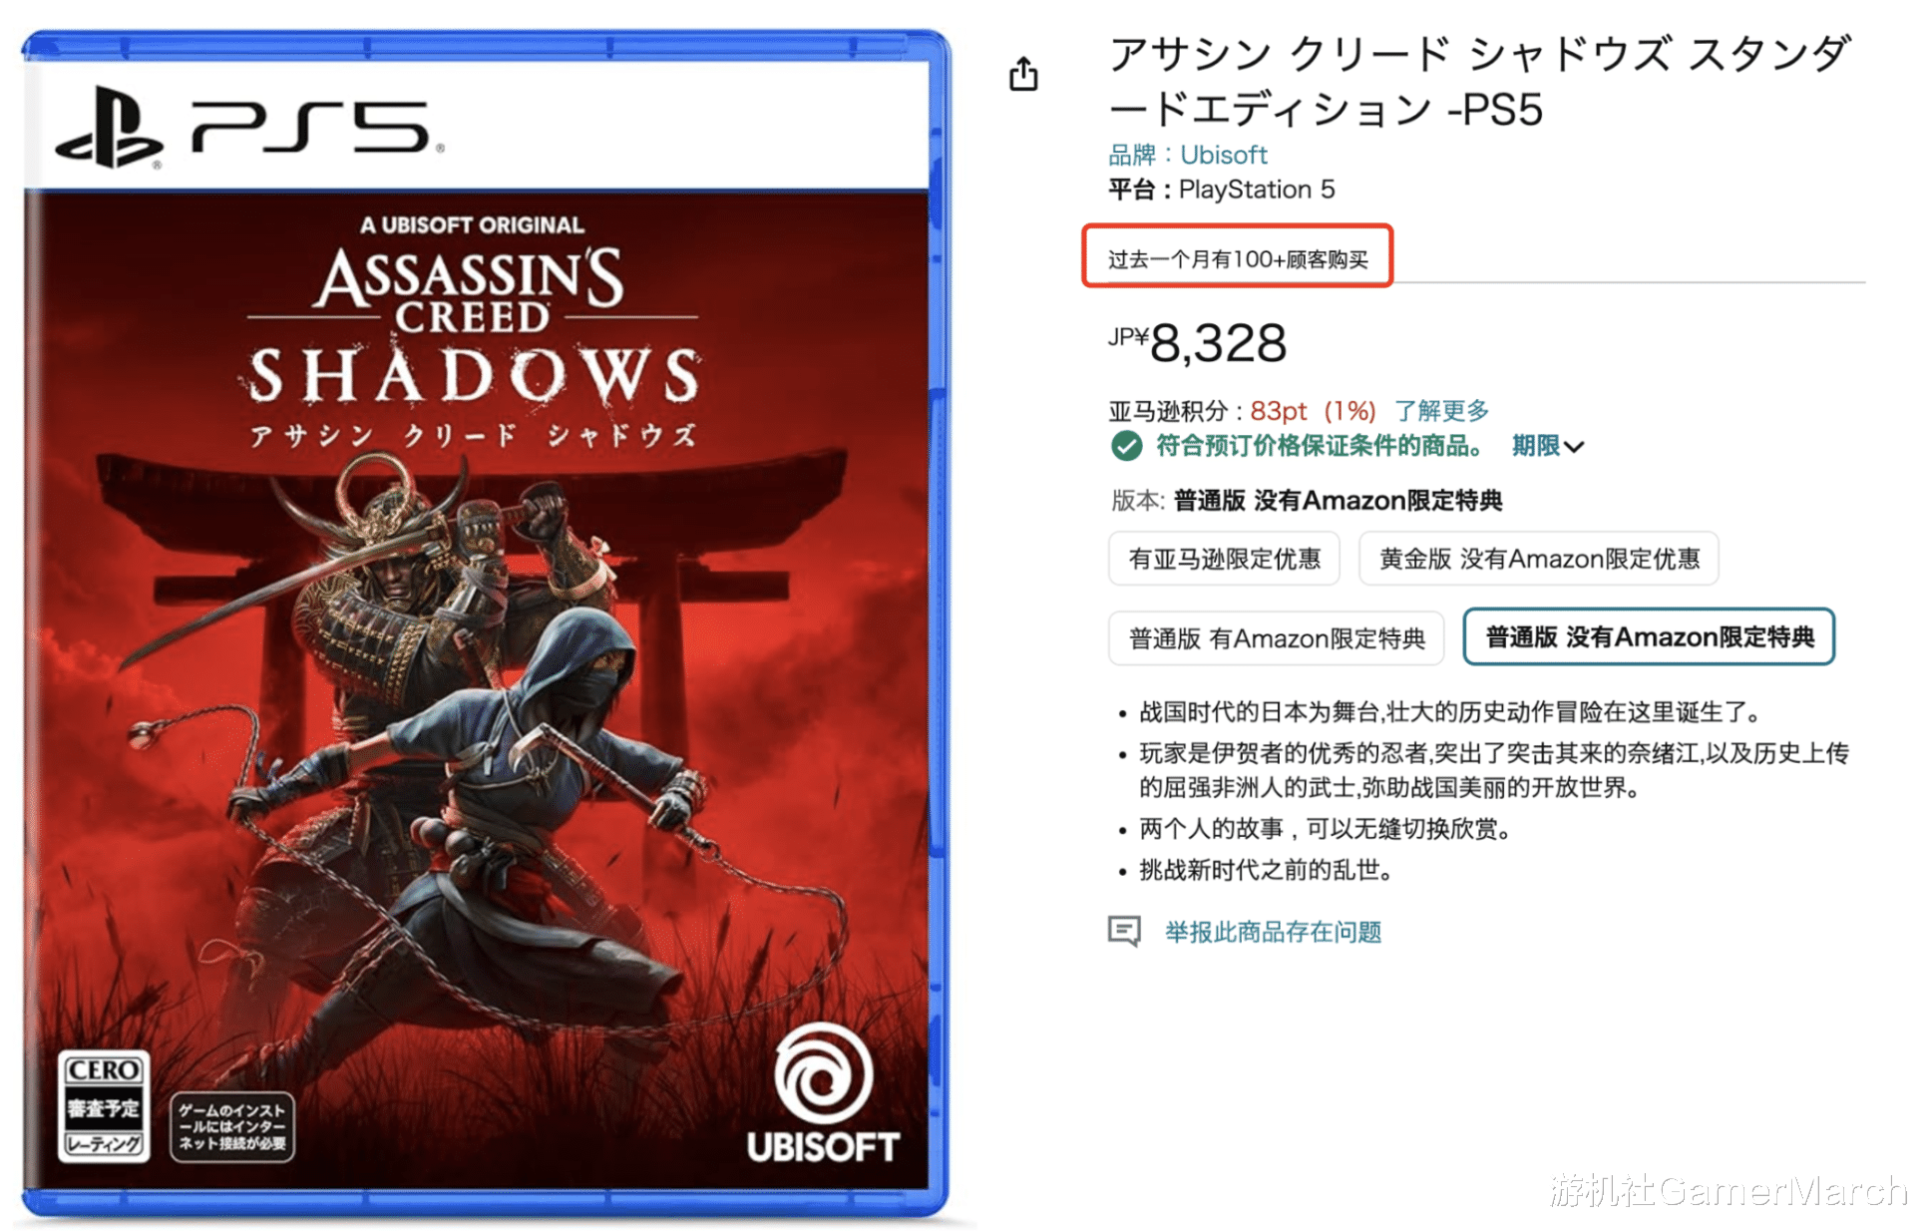Screen dimensions: 1927x1231
Task: Click the report issue speech bubble icon
Action: [1124, 932]
